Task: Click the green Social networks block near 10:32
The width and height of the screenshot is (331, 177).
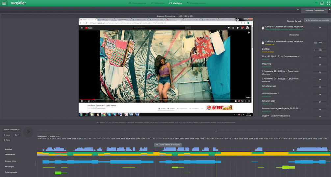Action: coord(58,173)
